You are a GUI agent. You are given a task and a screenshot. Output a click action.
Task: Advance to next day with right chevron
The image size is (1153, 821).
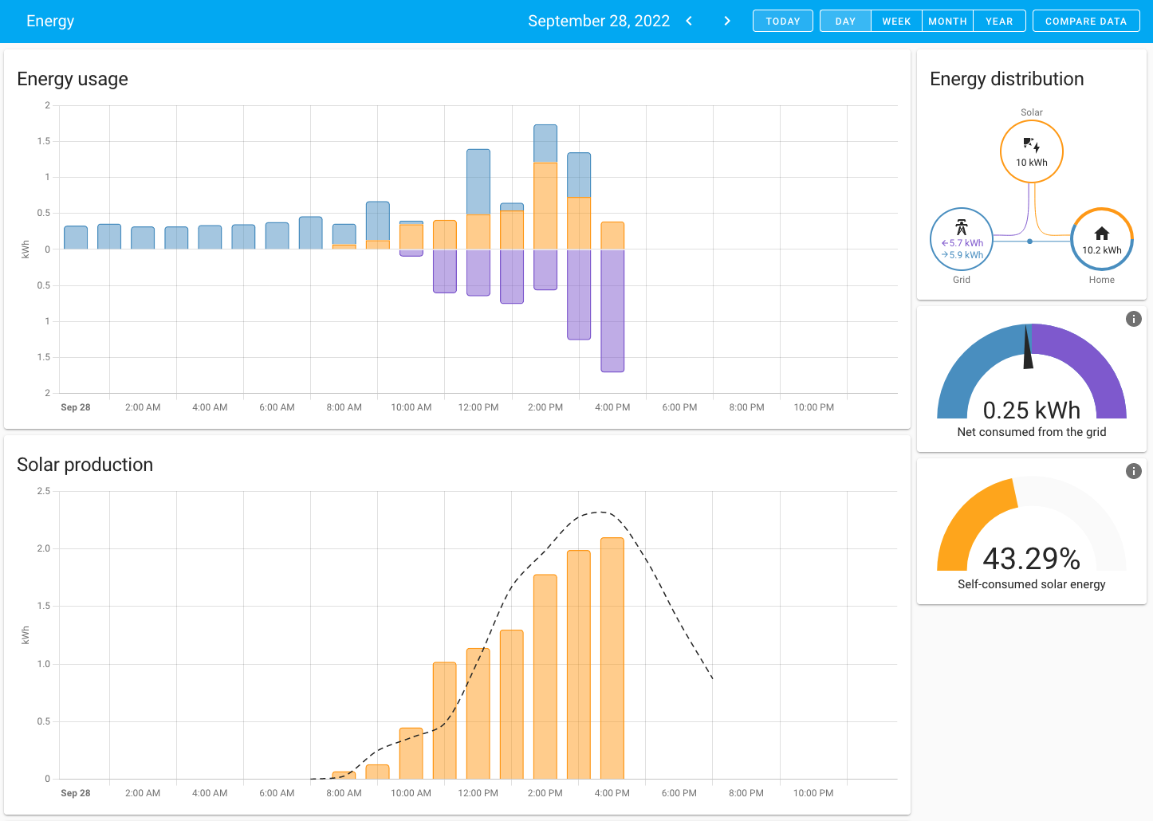(x=726, y=21)
